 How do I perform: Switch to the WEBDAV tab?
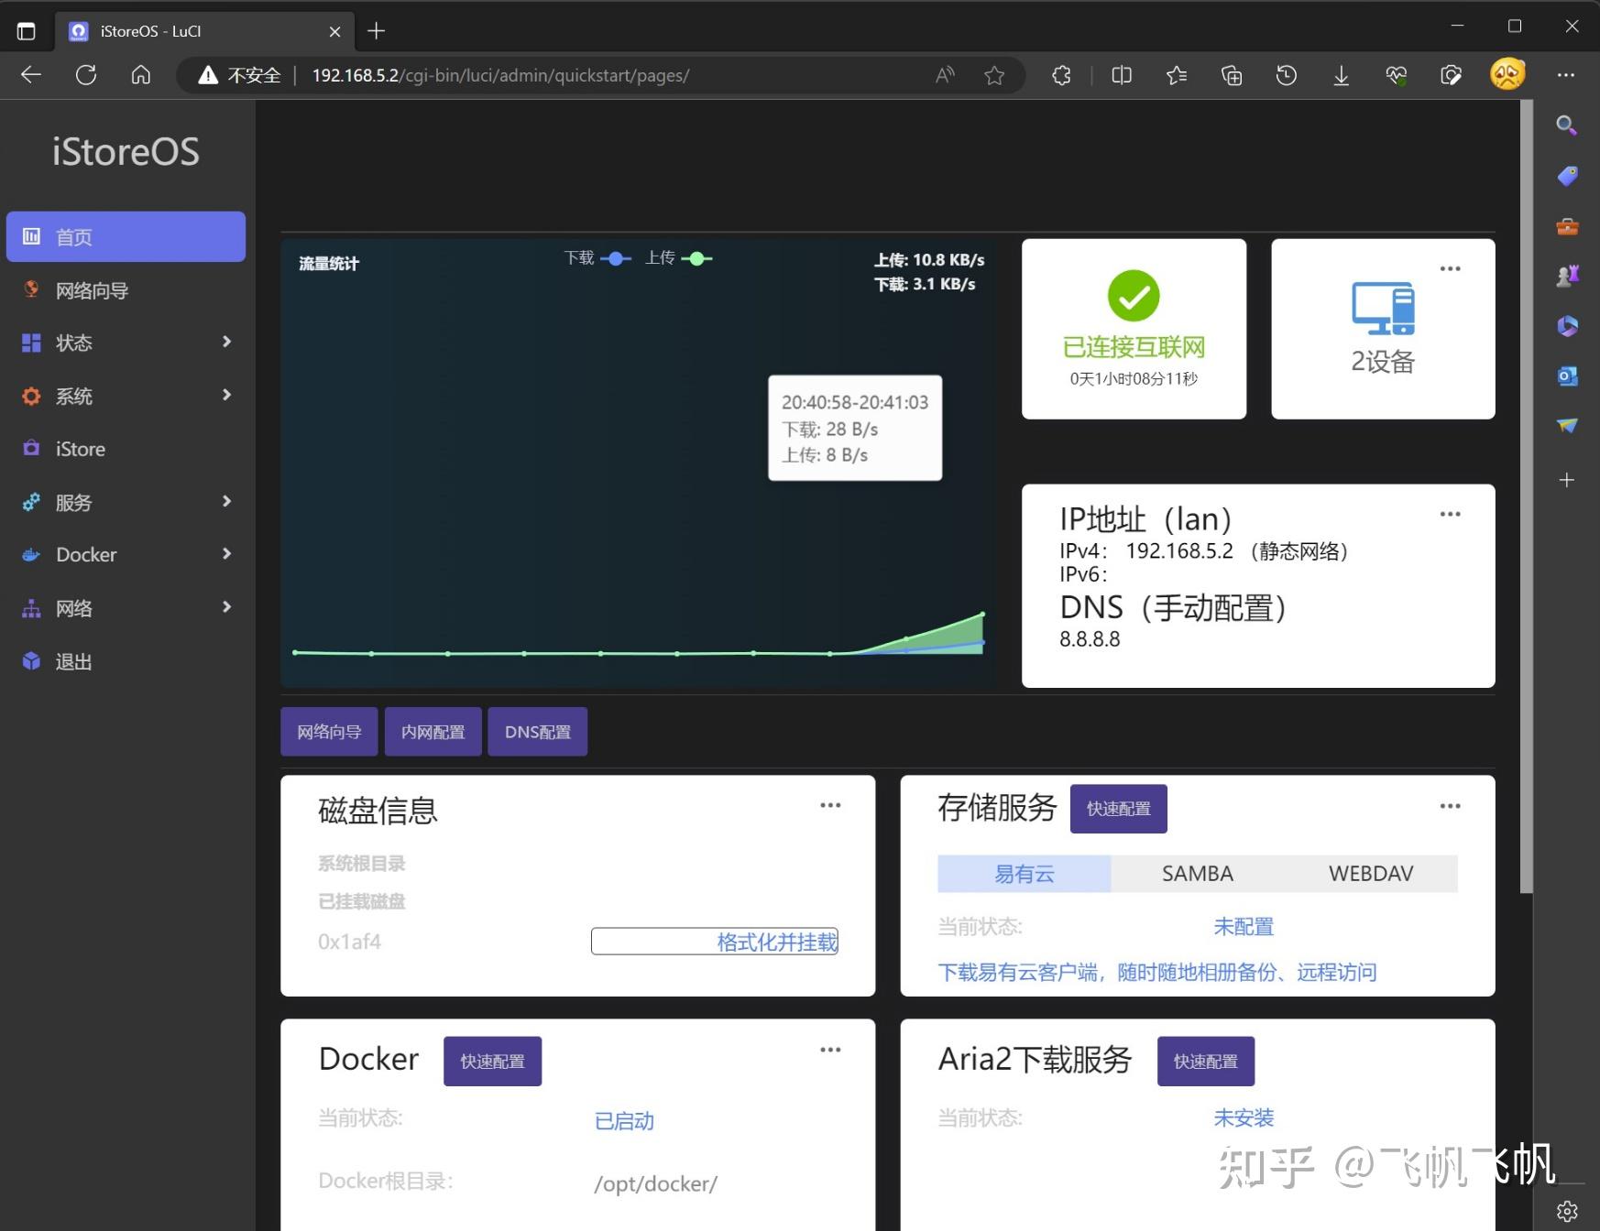[x=1369, y=873]
